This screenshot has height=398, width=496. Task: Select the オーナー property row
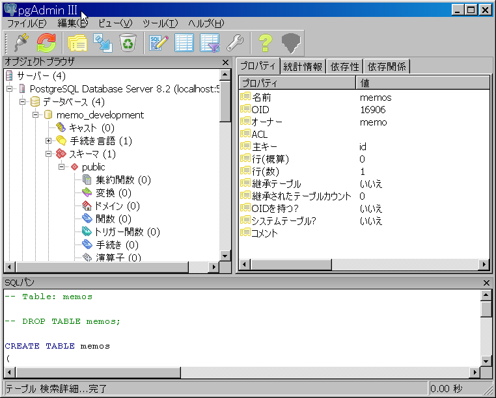click(364, 122)
